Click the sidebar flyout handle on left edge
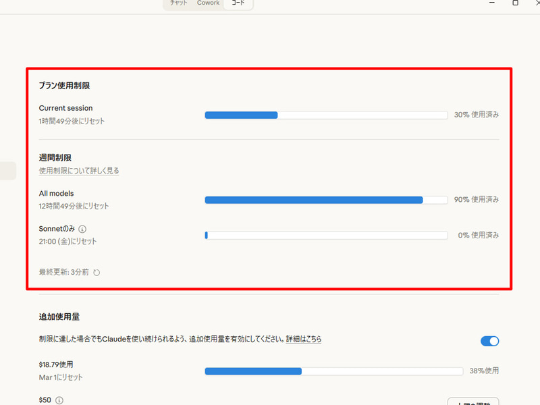 coord(7,171)
